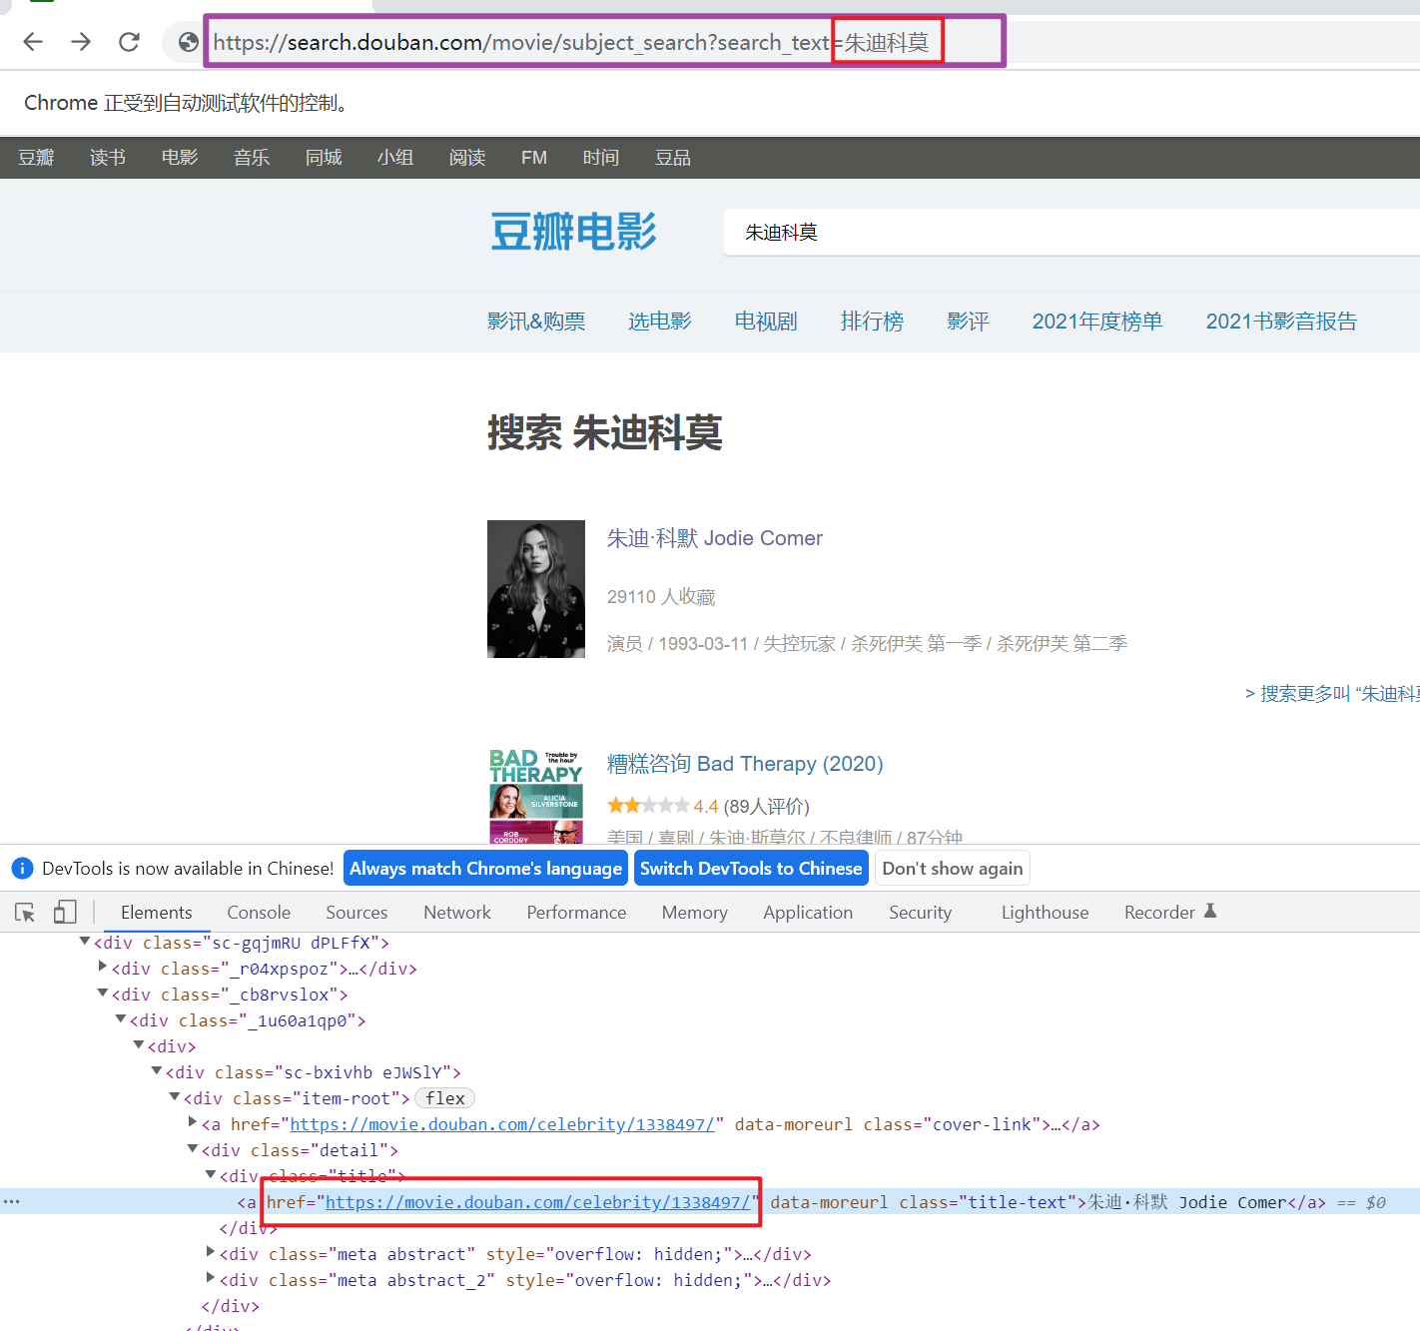Collapse the _cb8rvslox div node
Image resolution: width=1420 pixels, height=1331 pixels.
pyautogui.click(x=103, y=994)
